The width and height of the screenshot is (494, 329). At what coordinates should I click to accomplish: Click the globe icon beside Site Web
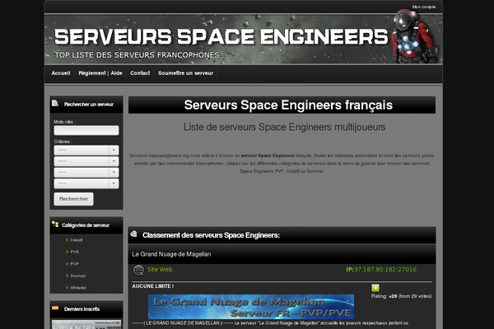tap(138, 270)
